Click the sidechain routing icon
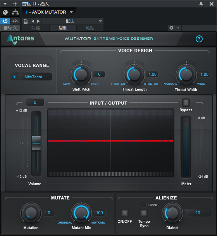 pyautogui.click(x=15, y=12)
